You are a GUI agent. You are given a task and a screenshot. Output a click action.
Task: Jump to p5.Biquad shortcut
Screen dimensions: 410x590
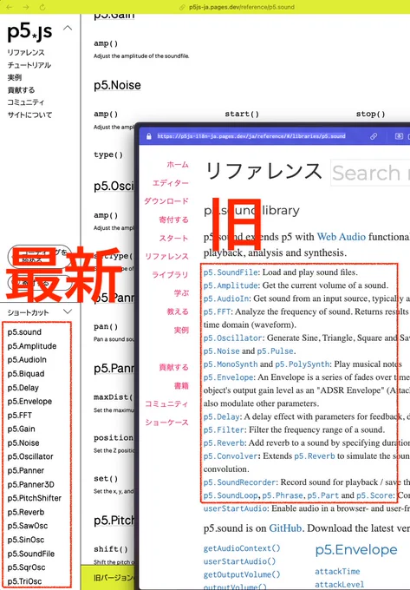26,374
